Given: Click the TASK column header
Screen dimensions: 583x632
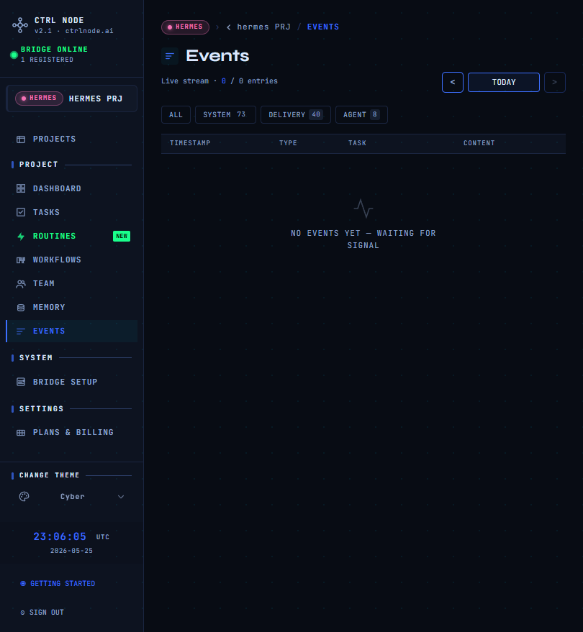Looking at the screenshot, I should coord(357,143).
